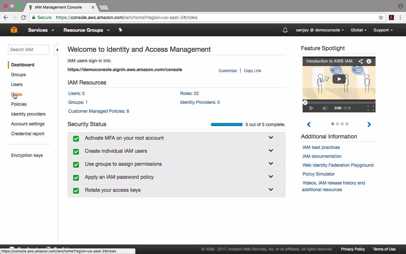Go to next Feature Spotlight slide

pos(369,124)
